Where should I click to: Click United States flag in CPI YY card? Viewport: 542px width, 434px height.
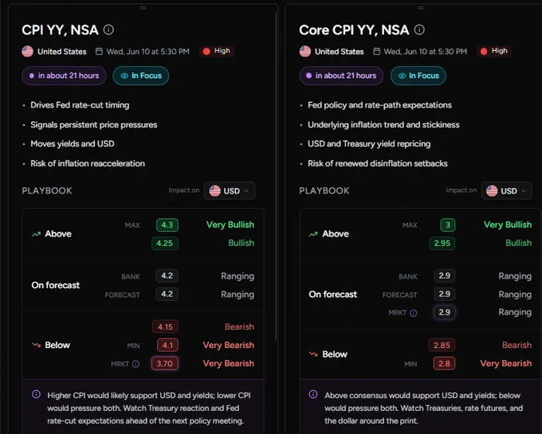tap(27, 52)
